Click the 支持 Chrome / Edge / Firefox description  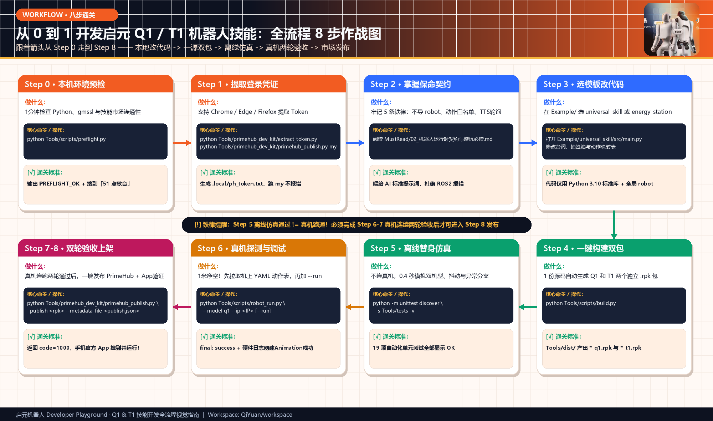(x=253, y=112)
